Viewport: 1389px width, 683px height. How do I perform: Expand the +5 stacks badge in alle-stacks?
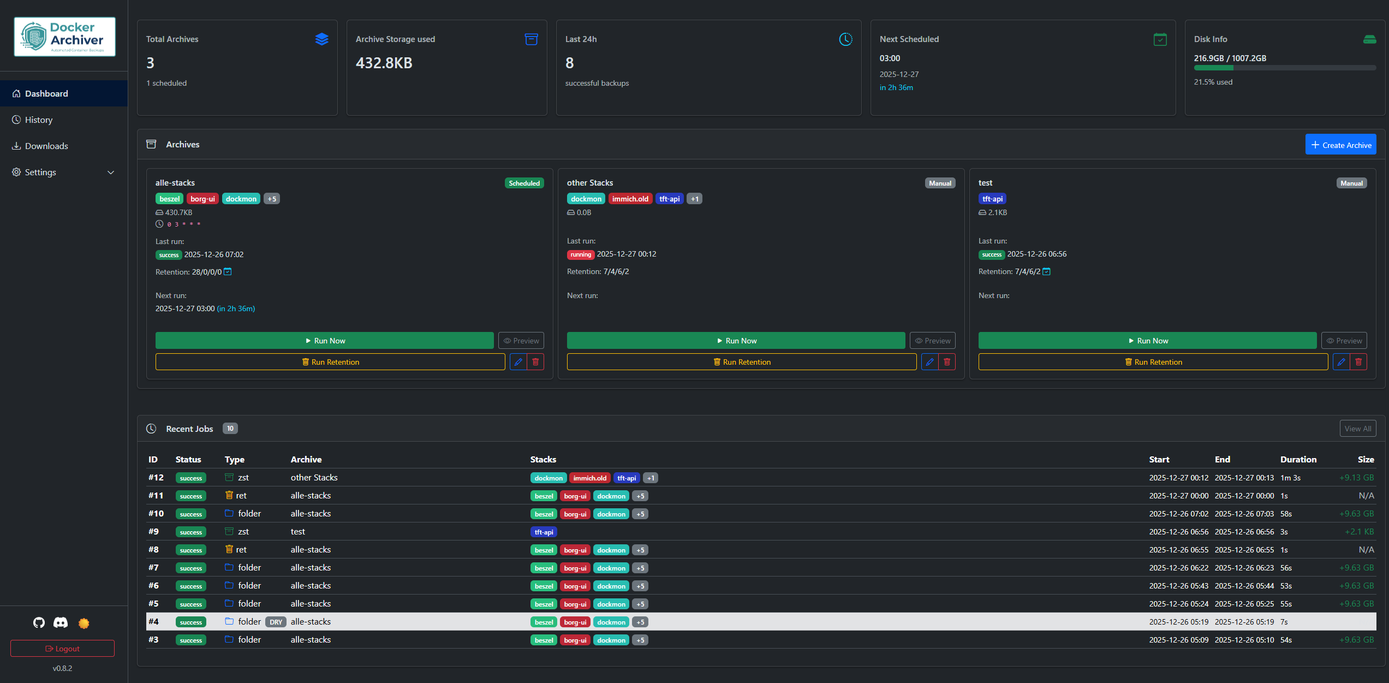click(271, 199)
